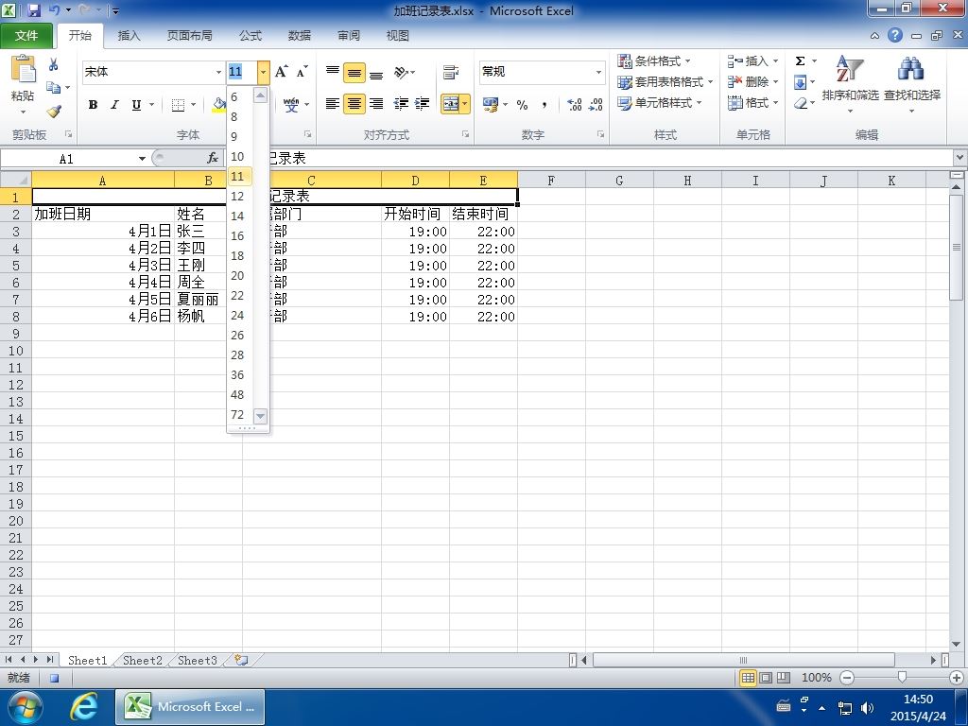968x726 pixels.
Task: Click the Clear eraser icon
Action: pyautogui.click(x=800, y=103)
